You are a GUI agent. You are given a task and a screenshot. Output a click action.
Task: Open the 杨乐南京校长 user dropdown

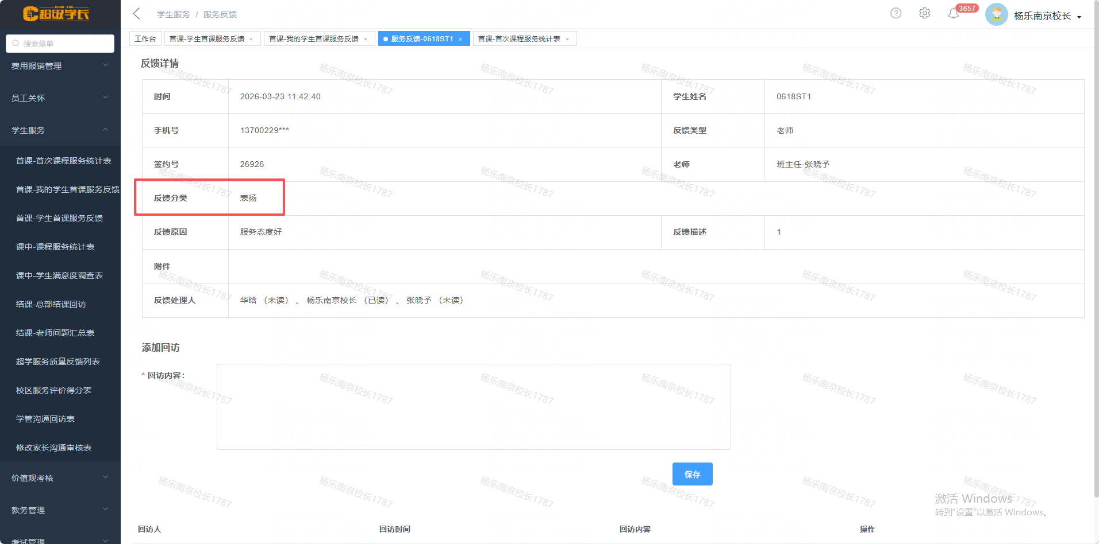tap(1047, 16)
